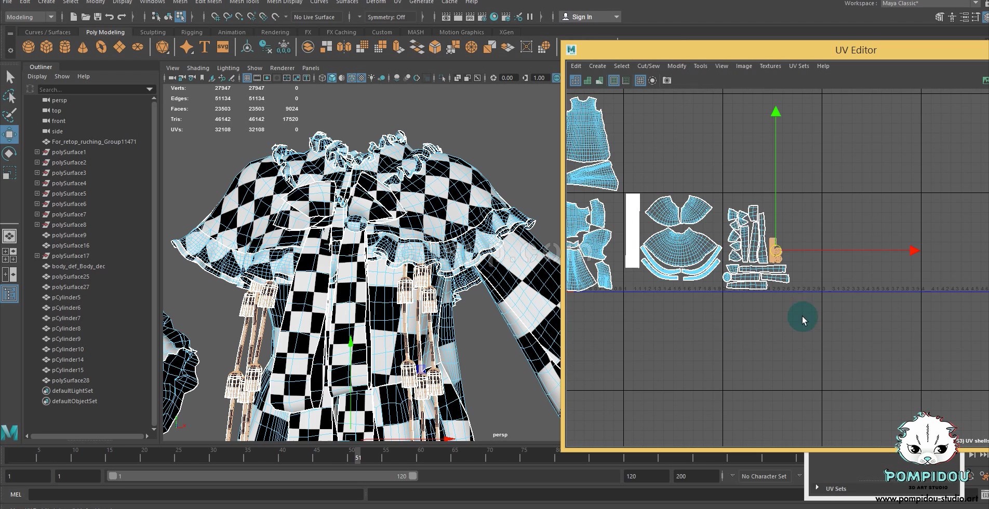Toggle UV Editor grid display button
Screen dimensions: 989x509
click(640, 80)
